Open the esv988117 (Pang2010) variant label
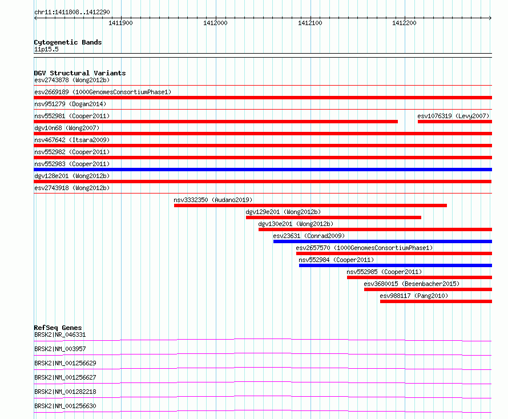Screen dimensions: 508x419 pos(414,296)
